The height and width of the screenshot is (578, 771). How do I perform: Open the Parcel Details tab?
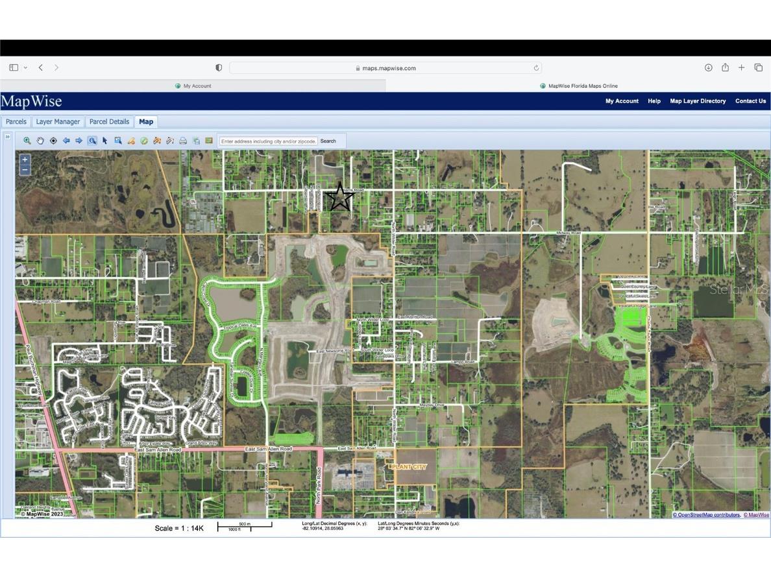pyautogui.click(x=109, y=122)
